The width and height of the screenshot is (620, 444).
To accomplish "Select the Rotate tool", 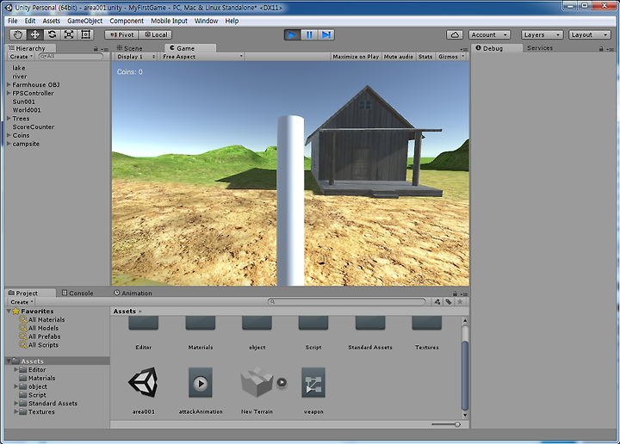I will pos(52,34).
